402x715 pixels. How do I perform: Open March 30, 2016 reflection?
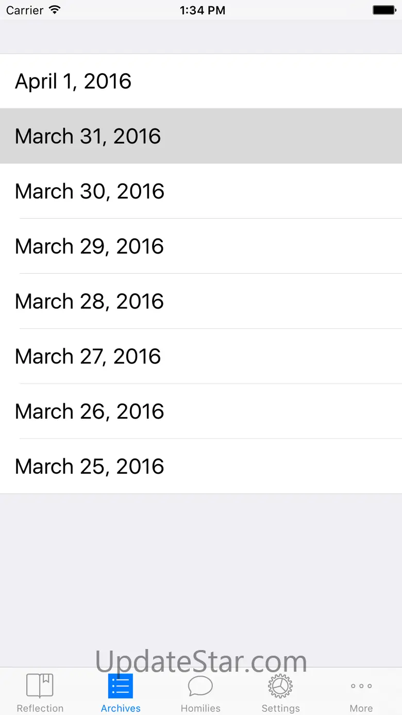(x=201, y=191)
